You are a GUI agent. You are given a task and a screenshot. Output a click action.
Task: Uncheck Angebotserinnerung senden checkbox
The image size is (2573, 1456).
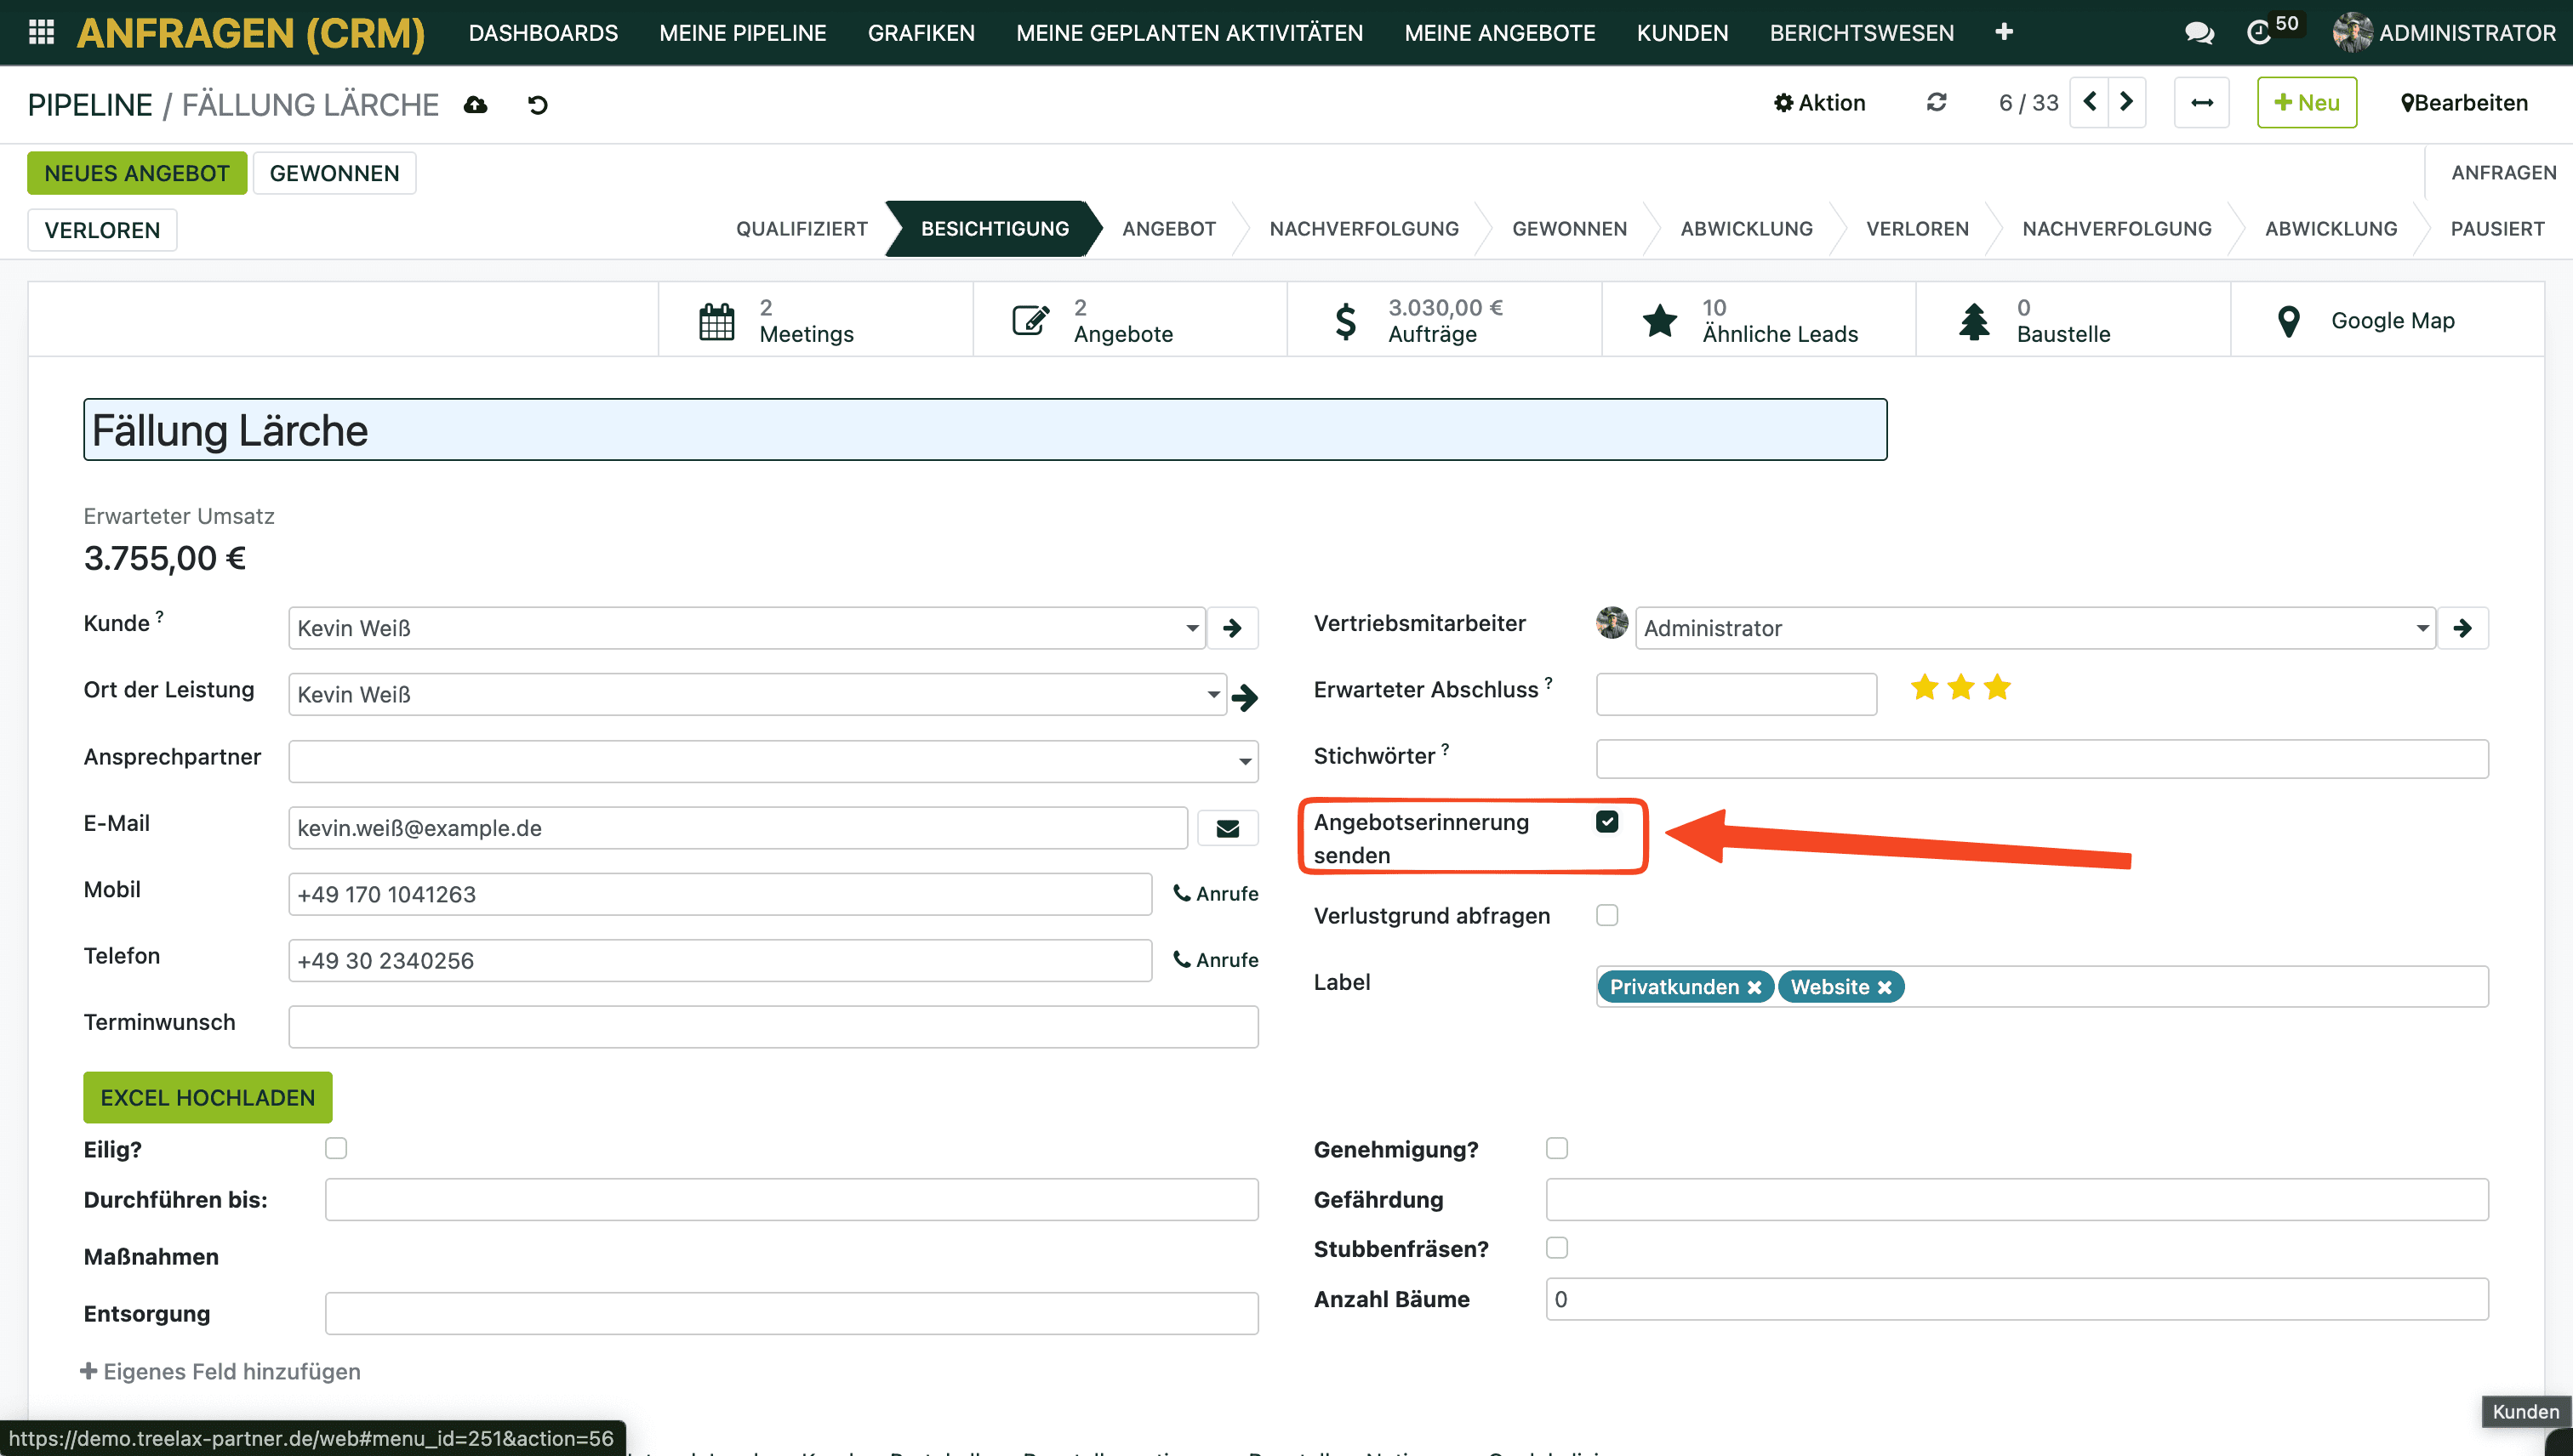1606,822
